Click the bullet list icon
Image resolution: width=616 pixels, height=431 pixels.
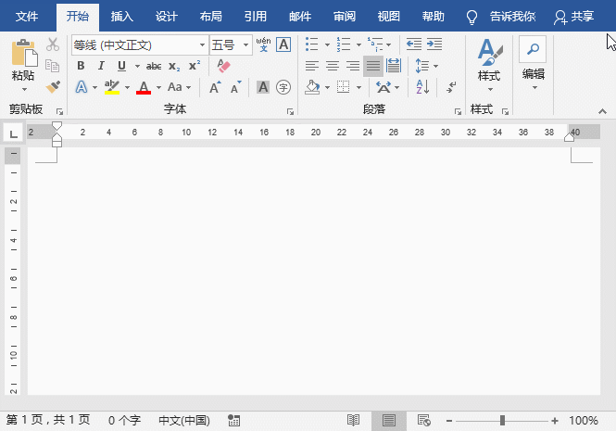point(311,44)
